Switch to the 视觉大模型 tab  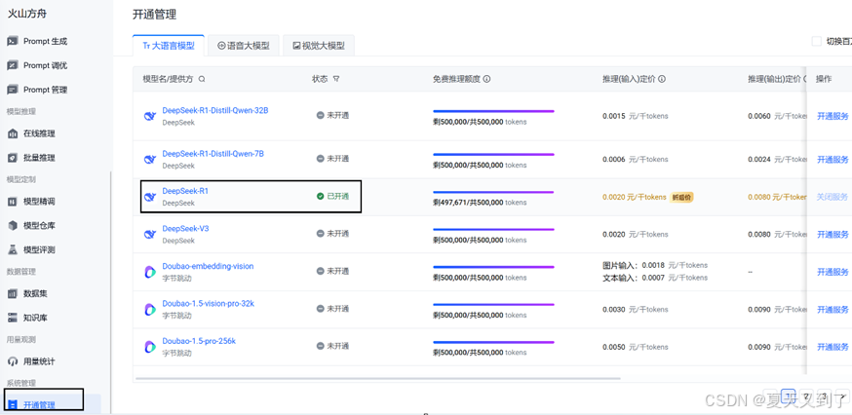pos(319,46)
